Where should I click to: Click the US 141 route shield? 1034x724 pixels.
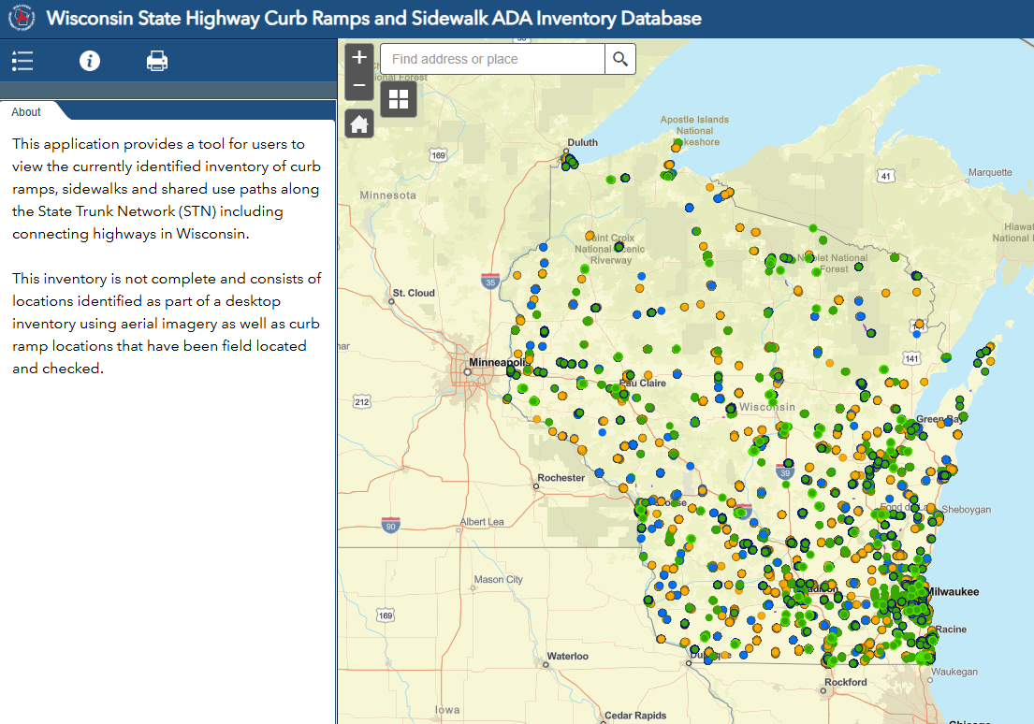click(911, 358)
